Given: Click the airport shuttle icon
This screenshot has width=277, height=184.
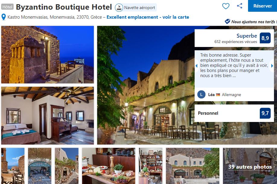Looking at the screenshot, I should click(x=119, y=8).
